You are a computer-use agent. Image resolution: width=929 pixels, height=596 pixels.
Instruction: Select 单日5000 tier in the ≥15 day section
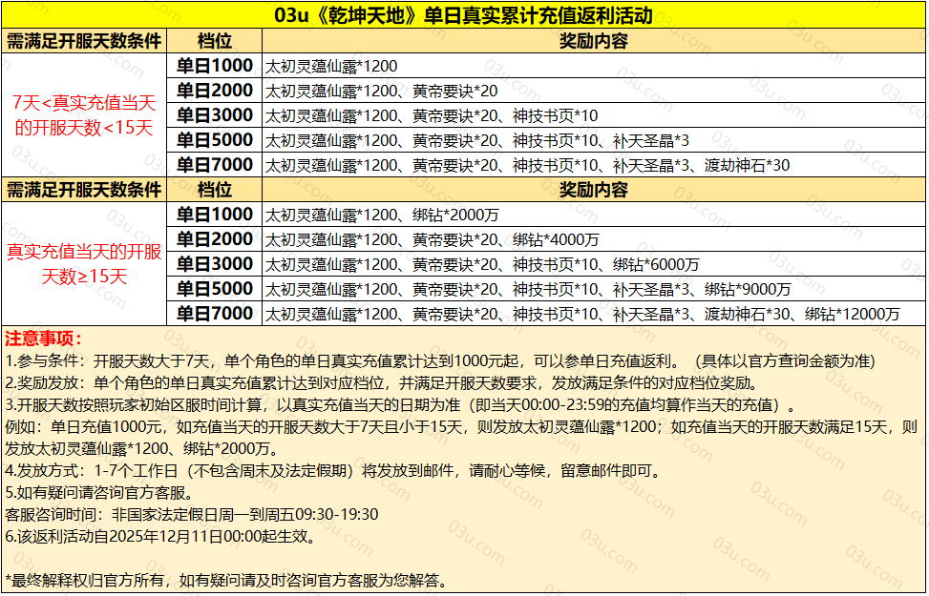tap(215, 289)
